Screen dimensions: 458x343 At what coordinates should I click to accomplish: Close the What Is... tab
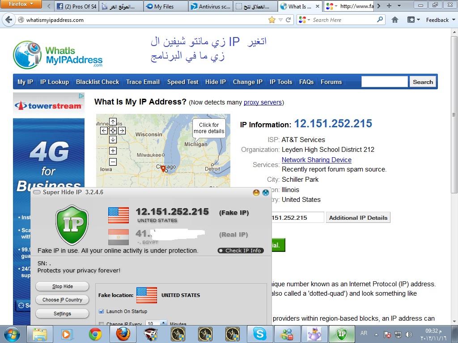tap(318, 6)
